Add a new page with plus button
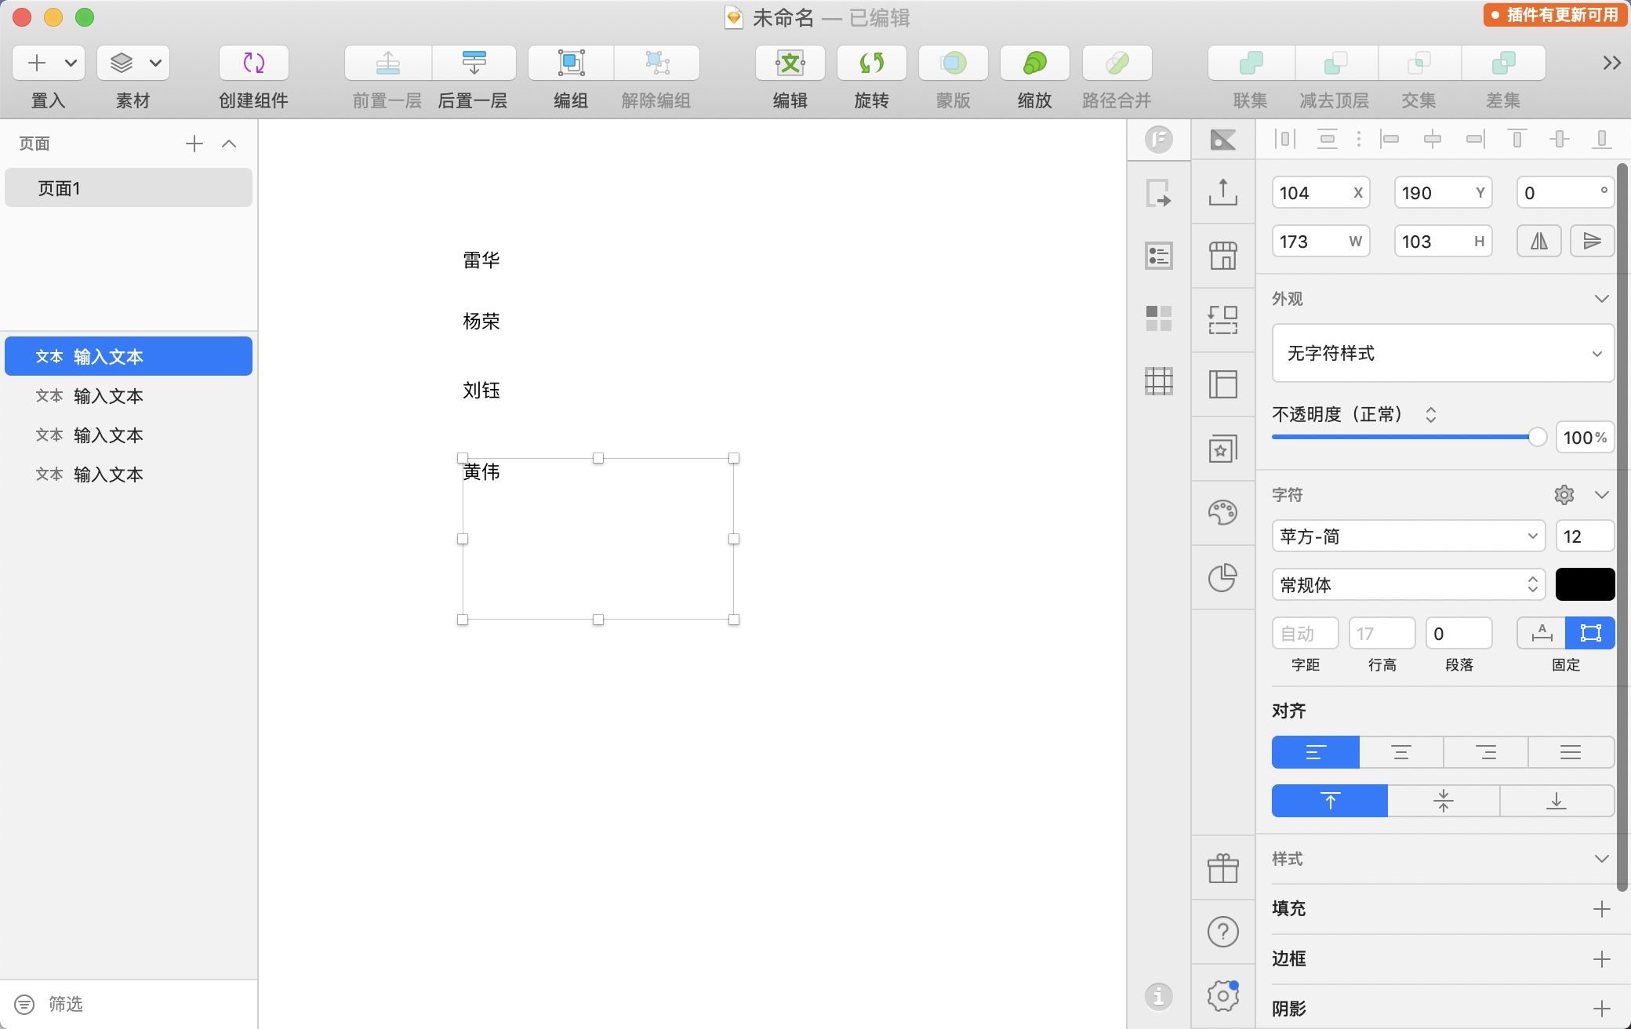Viewport: 1631px width, 1029px height. click(x=194, y=144)
